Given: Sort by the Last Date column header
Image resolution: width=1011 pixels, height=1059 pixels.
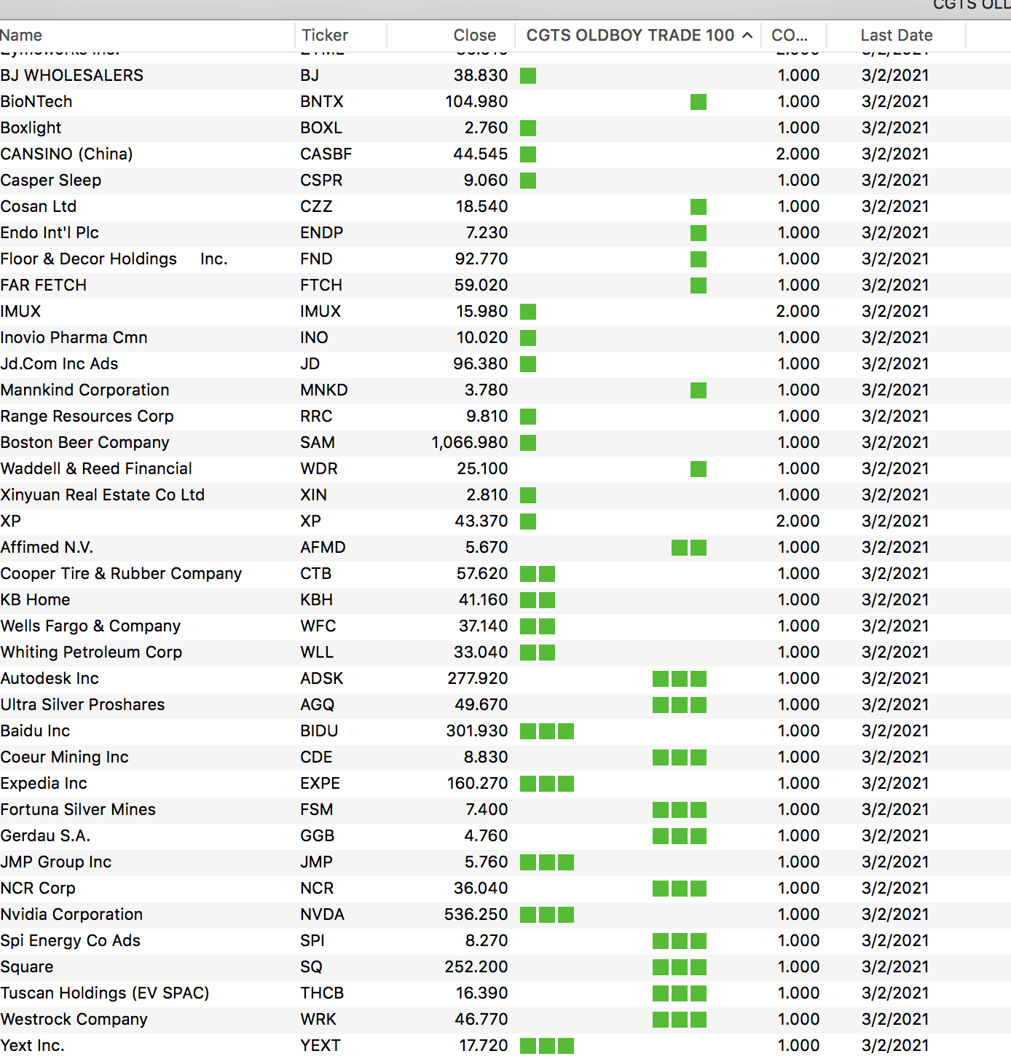Looking at the screenshot, I should 896,35.
